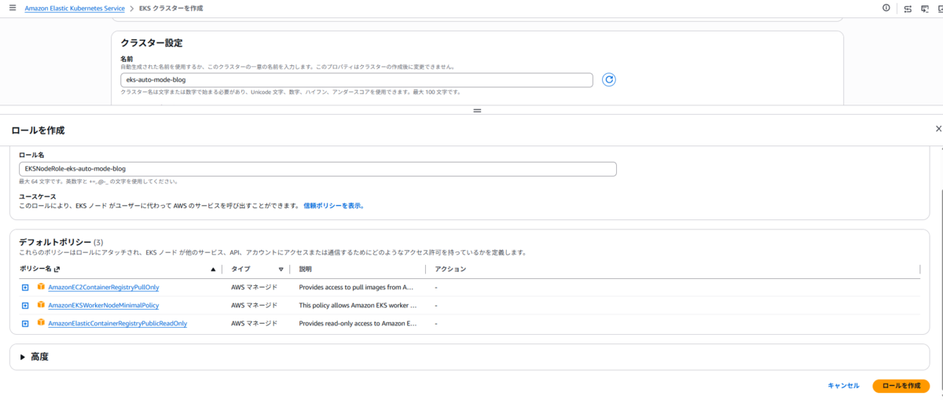Open the hamburger navigation menu
The width and height of the screenshot is (943, 400).
11,8
